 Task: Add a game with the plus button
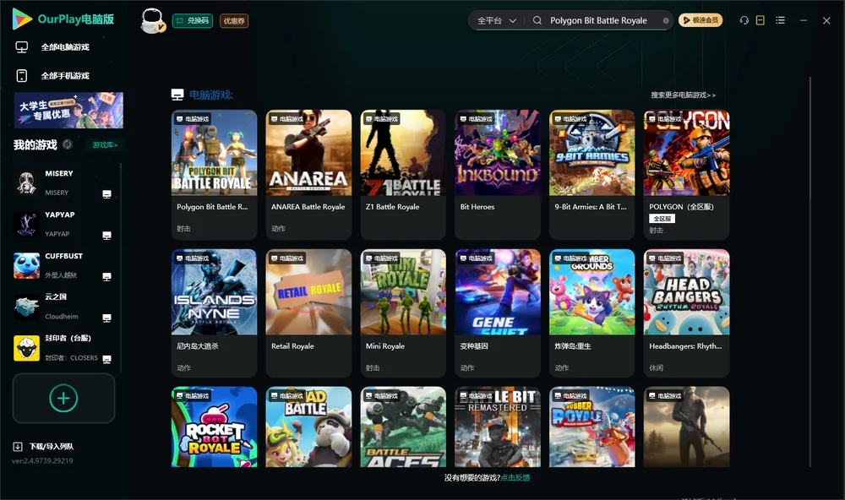63,398
